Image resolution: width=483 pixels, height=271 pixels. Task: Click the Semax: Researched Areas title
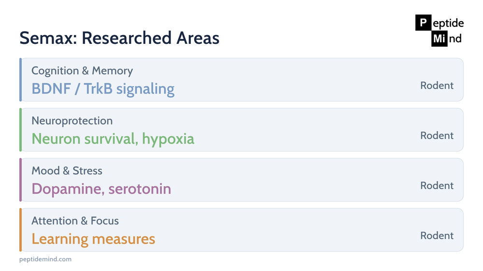pyautogui.click(x=119, y=38)
